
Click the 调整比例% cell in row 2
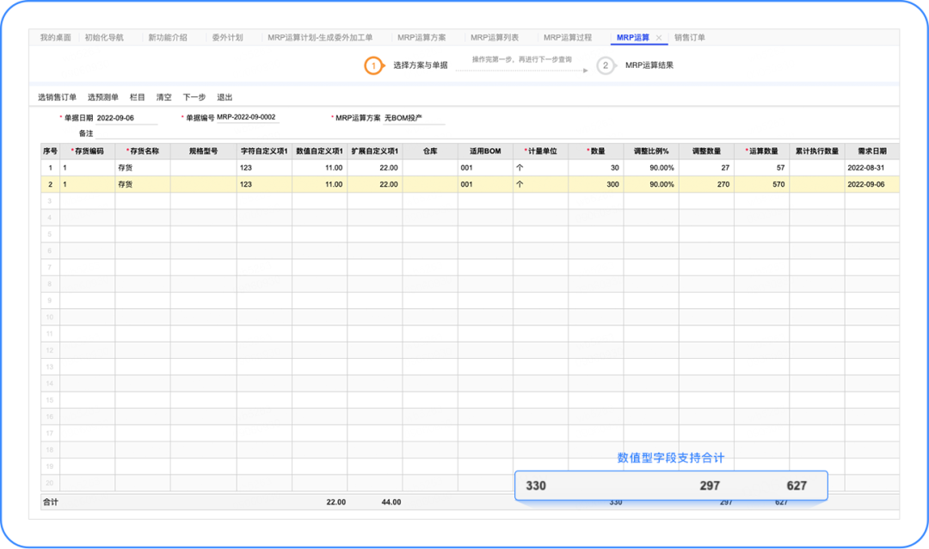coord(650,184)
